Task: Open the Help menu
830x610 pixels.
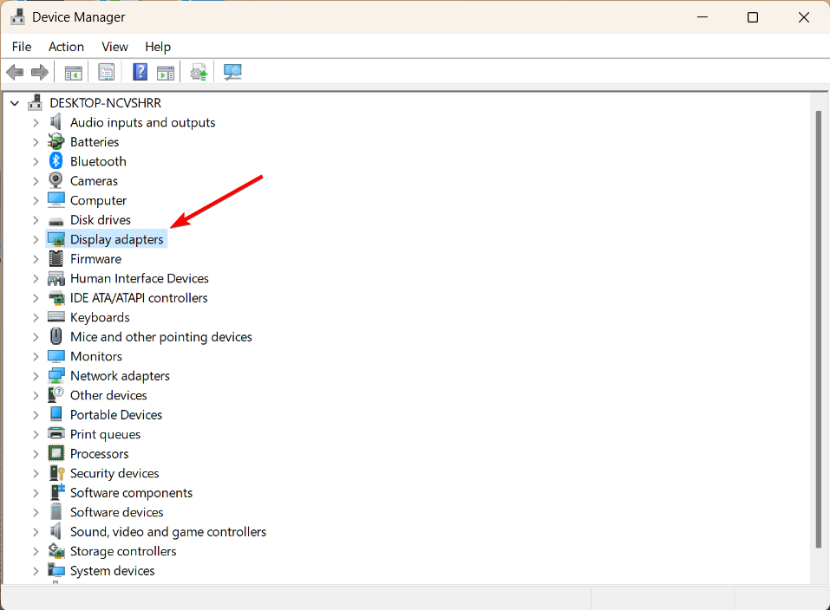Action: point(158,47)
